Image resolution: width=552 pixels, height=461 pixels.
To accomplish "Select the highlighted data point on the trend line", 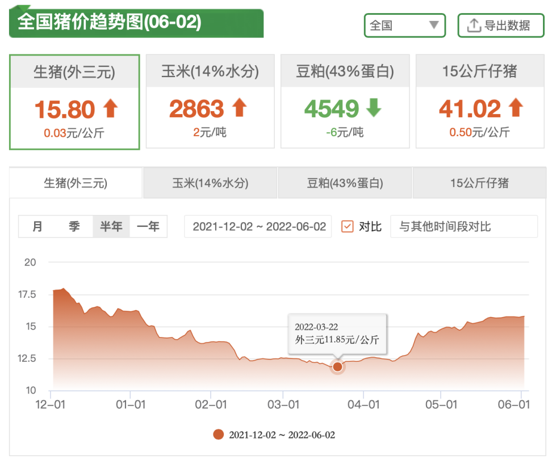I will (337, 367).
